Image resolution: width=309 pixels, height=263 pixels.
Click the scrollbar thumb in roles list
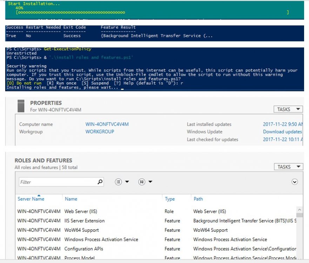click(300, 215)
